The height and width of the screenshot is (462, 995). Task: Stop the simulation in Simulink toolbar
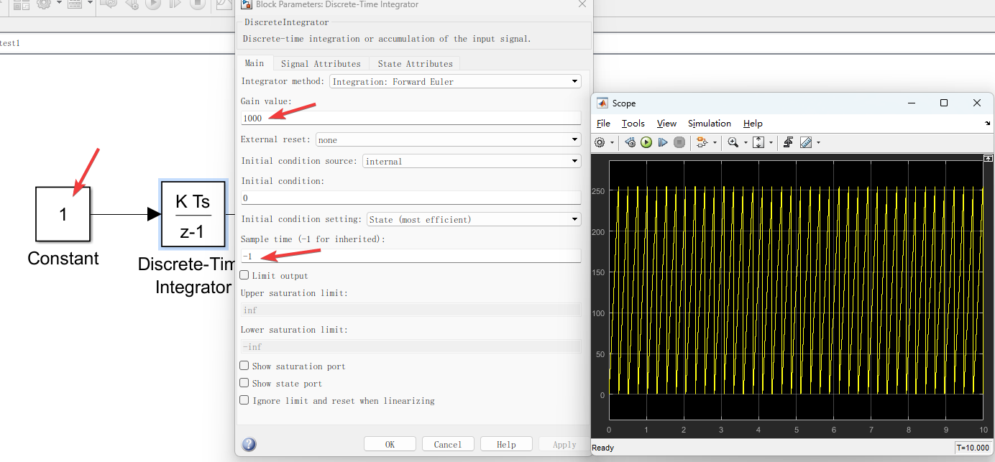(x=198, y=4)
